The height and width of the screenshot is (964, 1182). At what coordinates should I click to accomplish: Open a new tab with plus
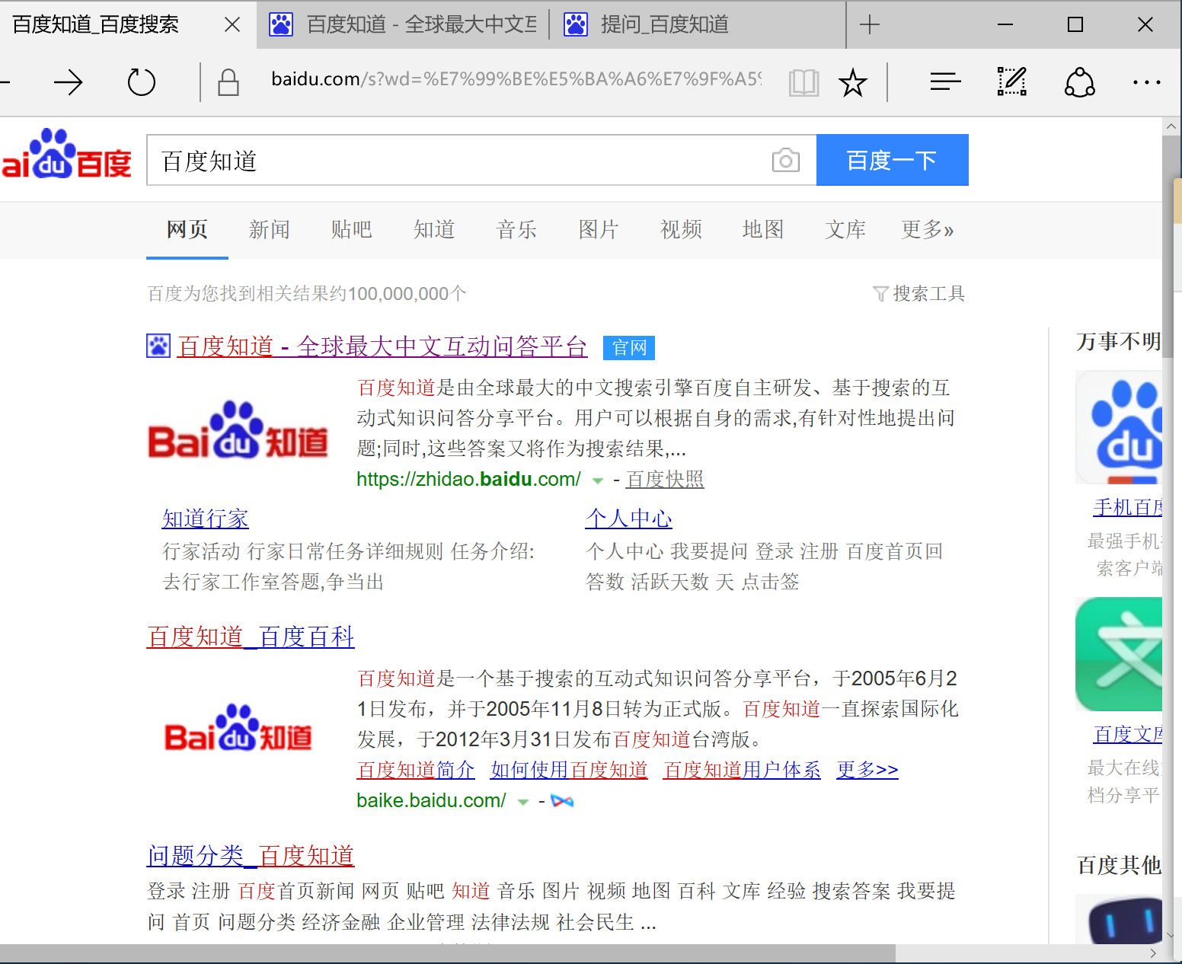point(869,25)
